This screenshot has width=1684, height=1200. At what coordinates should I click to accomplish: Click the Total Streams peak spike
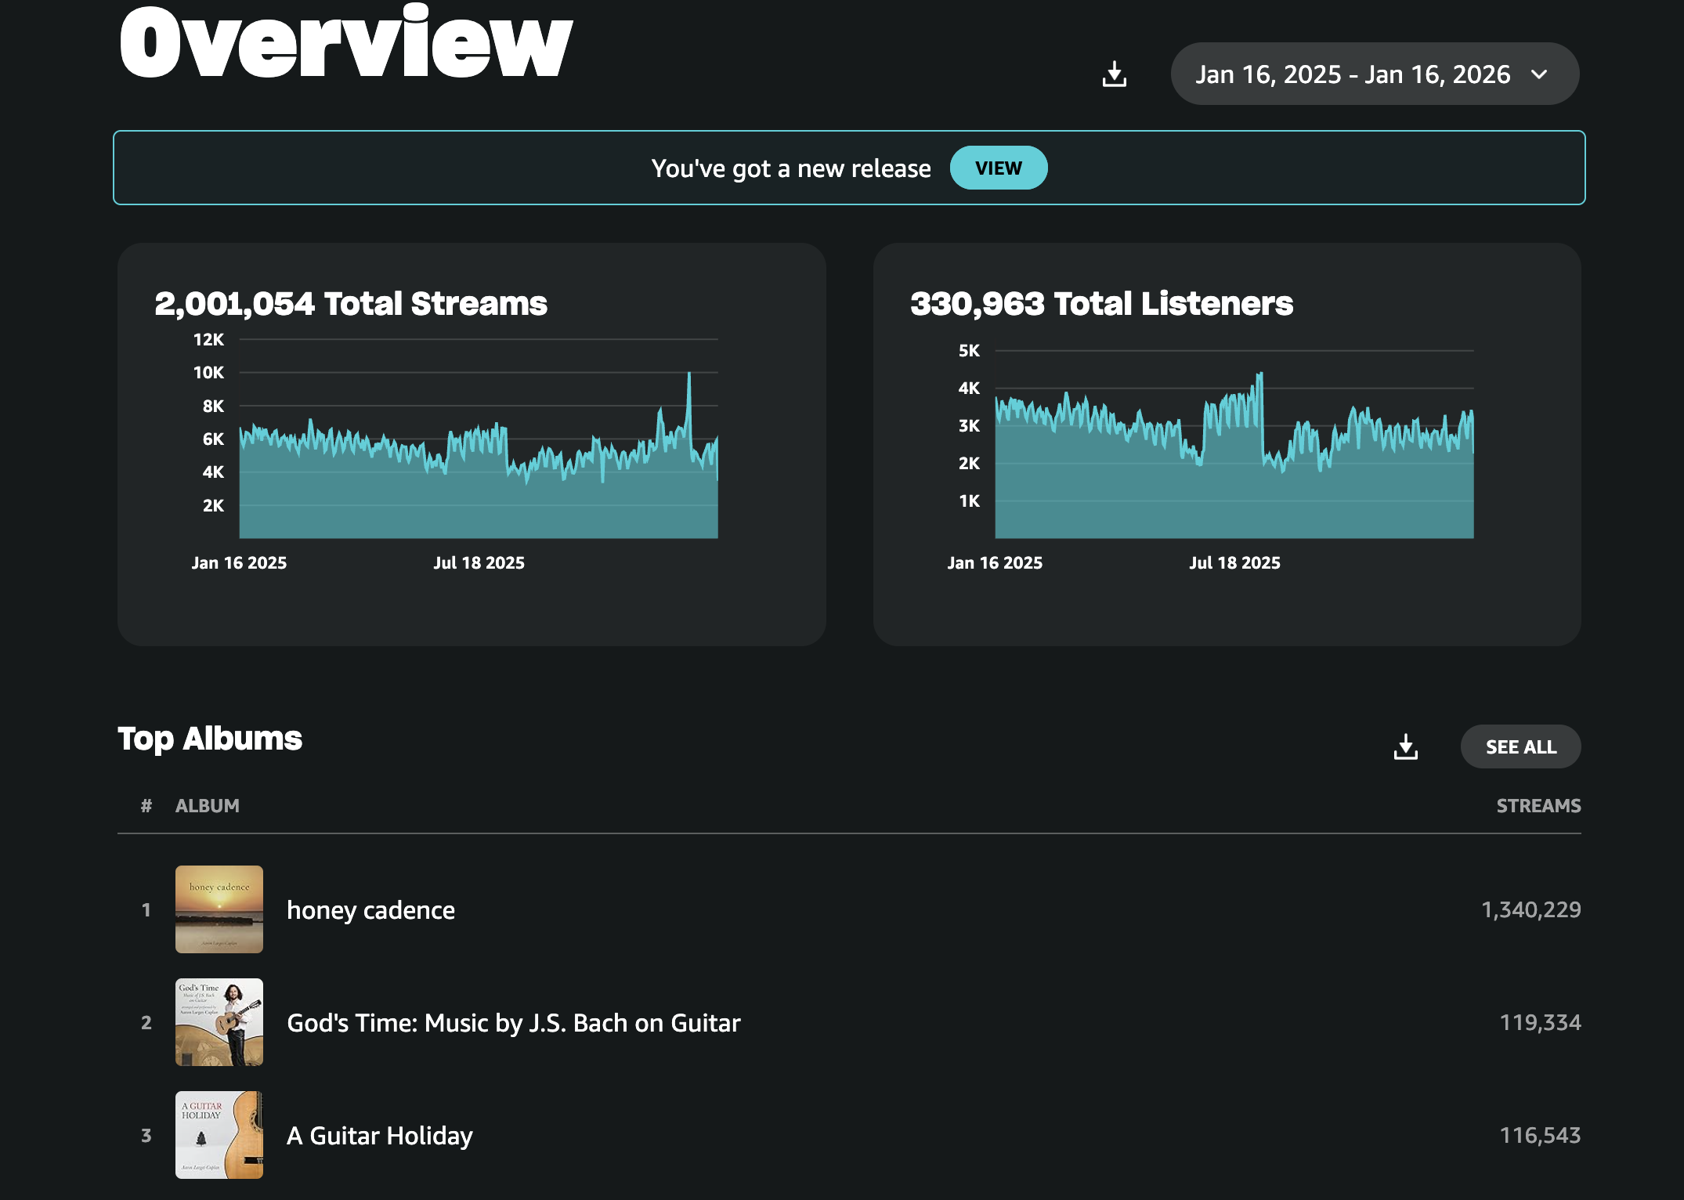(x=689, y=375)
